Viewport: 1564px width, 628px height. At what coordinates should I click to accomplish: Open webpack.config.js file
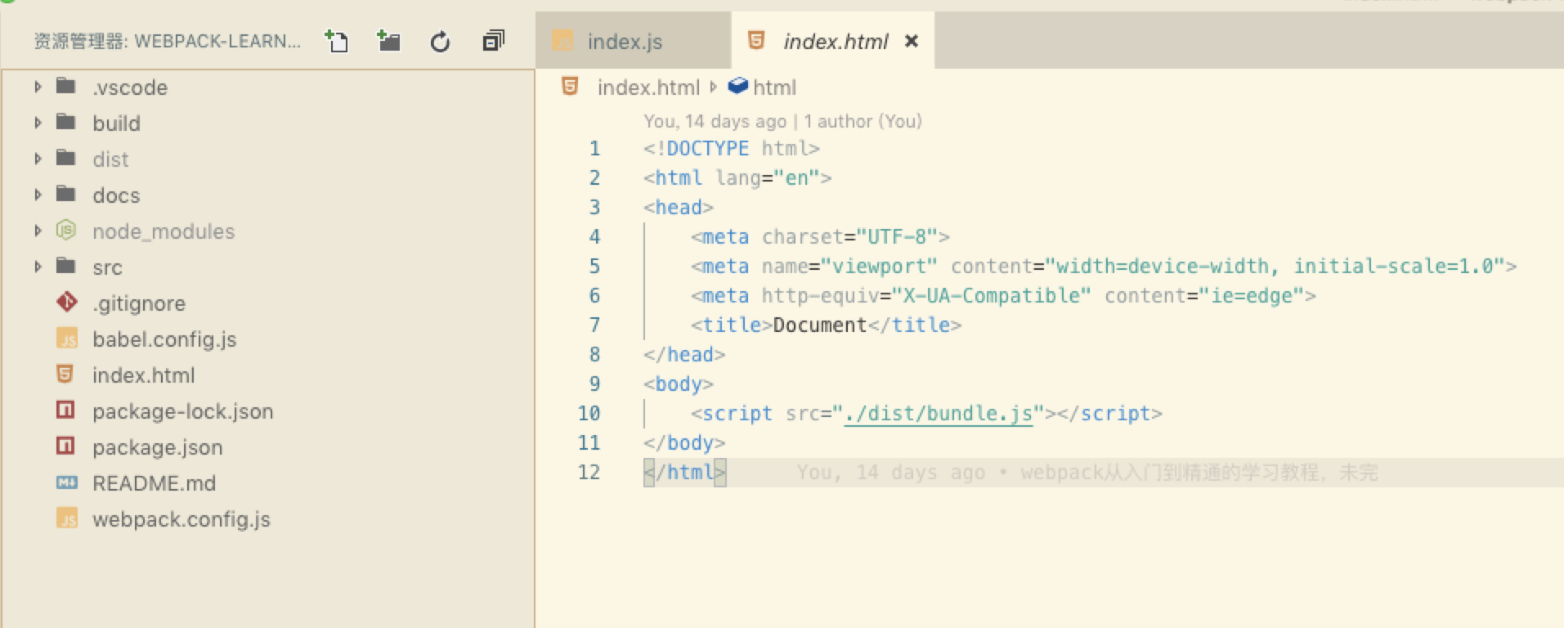click(181, 519)
